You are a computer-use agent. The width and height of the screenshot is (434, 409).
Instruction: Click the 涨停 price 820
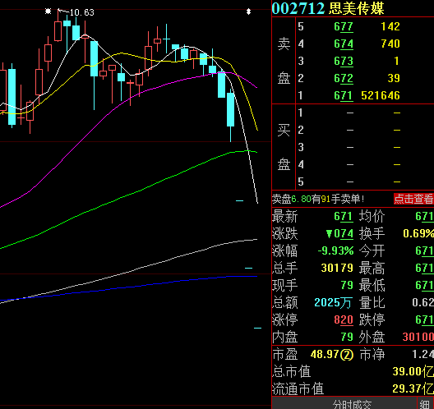click(344, 320)
